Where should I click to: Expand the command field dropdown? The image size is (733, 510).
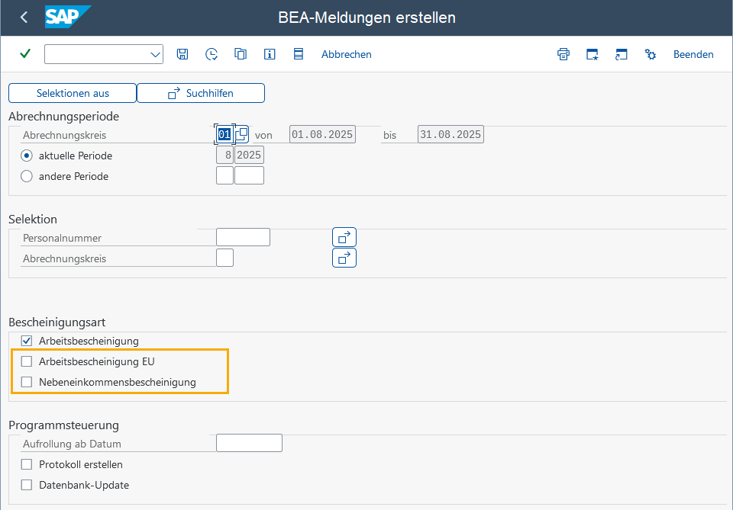point(155,55)
